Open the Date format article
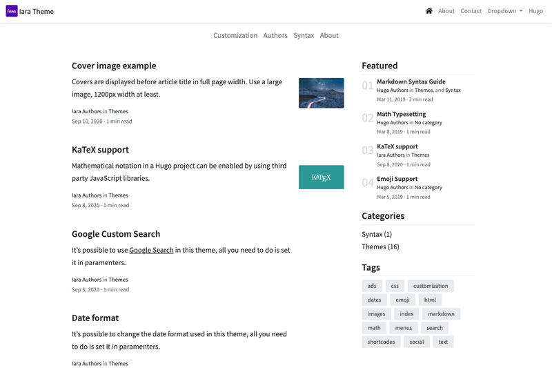The image size is (552, 368). click(95, 318)
